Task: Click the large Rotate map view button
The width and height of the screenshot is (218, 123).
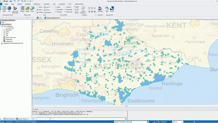Action: click(x=22, y=9)
